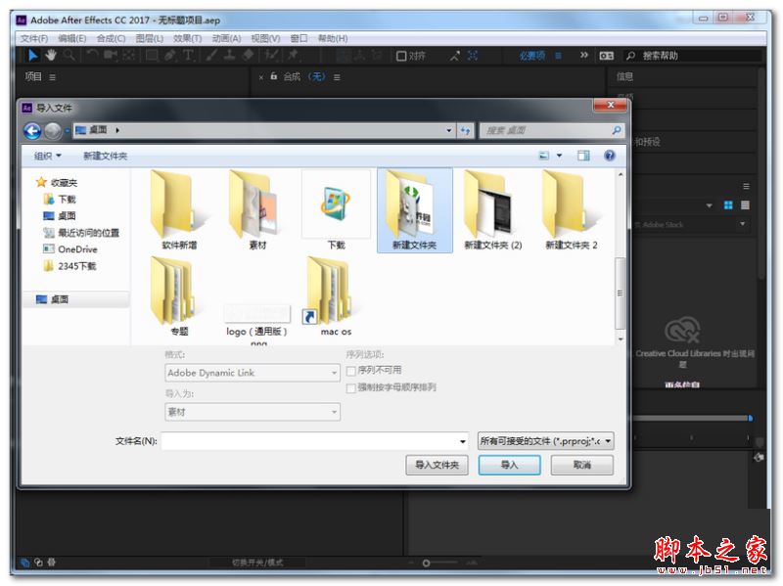This screenshot has height=586, width=783.
Task: Open the 组织 dropdown menu
Action: tap(47, 156)
